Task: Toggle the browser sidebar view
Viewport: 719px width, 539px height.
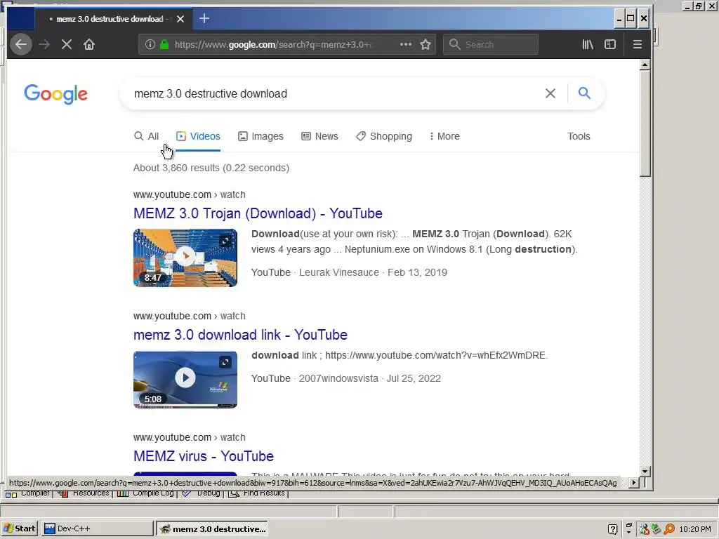Action: (610, 44)
